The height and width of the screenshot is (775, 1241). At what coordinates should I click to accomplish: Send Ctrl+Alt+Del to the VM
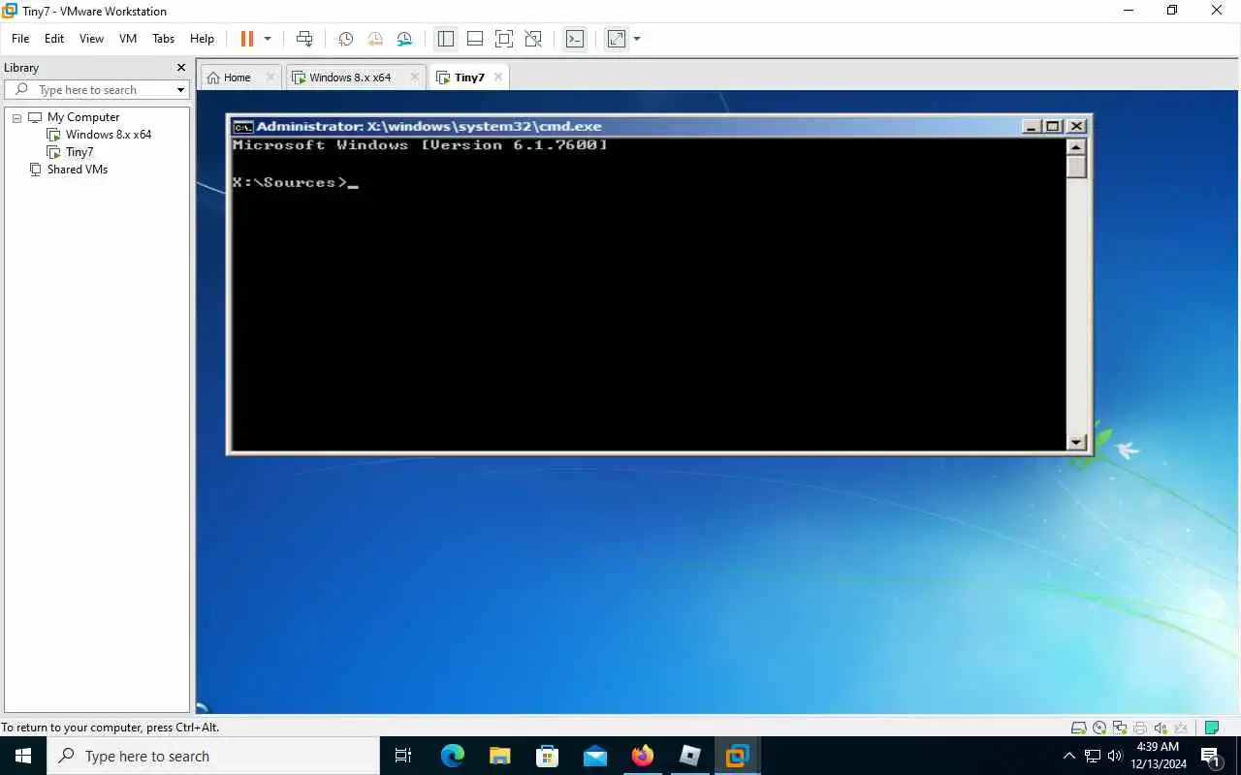coord(304,39)
